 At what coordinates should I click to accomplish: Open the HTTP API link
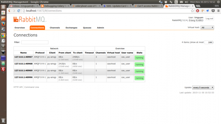[18, 87]
